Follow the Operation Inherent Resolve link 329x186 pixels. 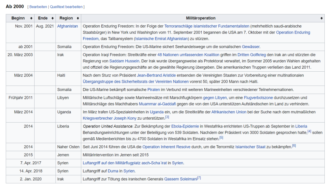[166, 147]
